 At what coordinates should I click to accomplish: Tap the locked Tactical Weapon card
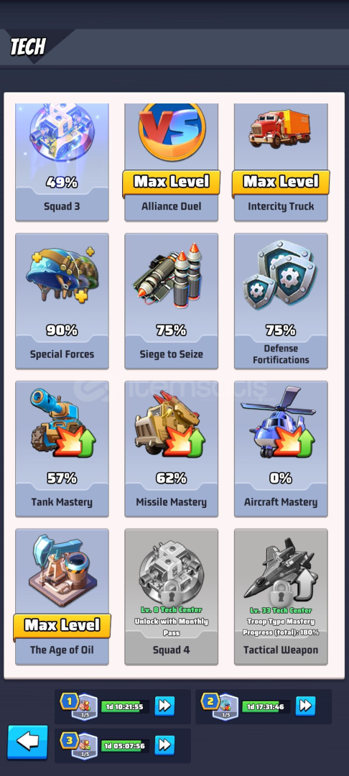click(x=281, y=597)
